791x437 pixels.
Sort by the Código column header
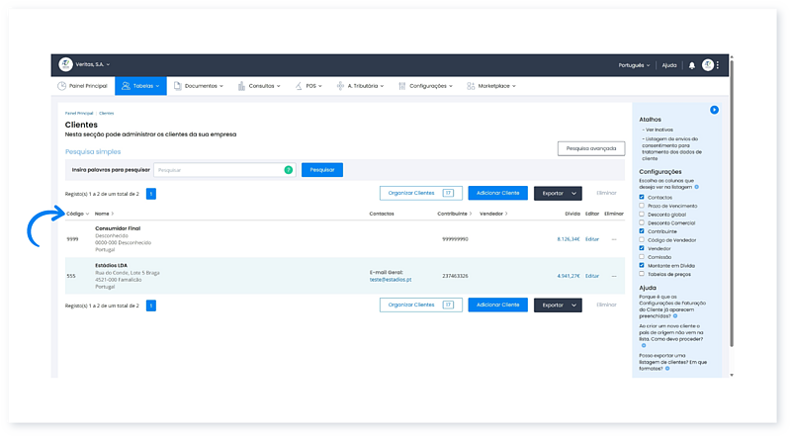point(77,214)
